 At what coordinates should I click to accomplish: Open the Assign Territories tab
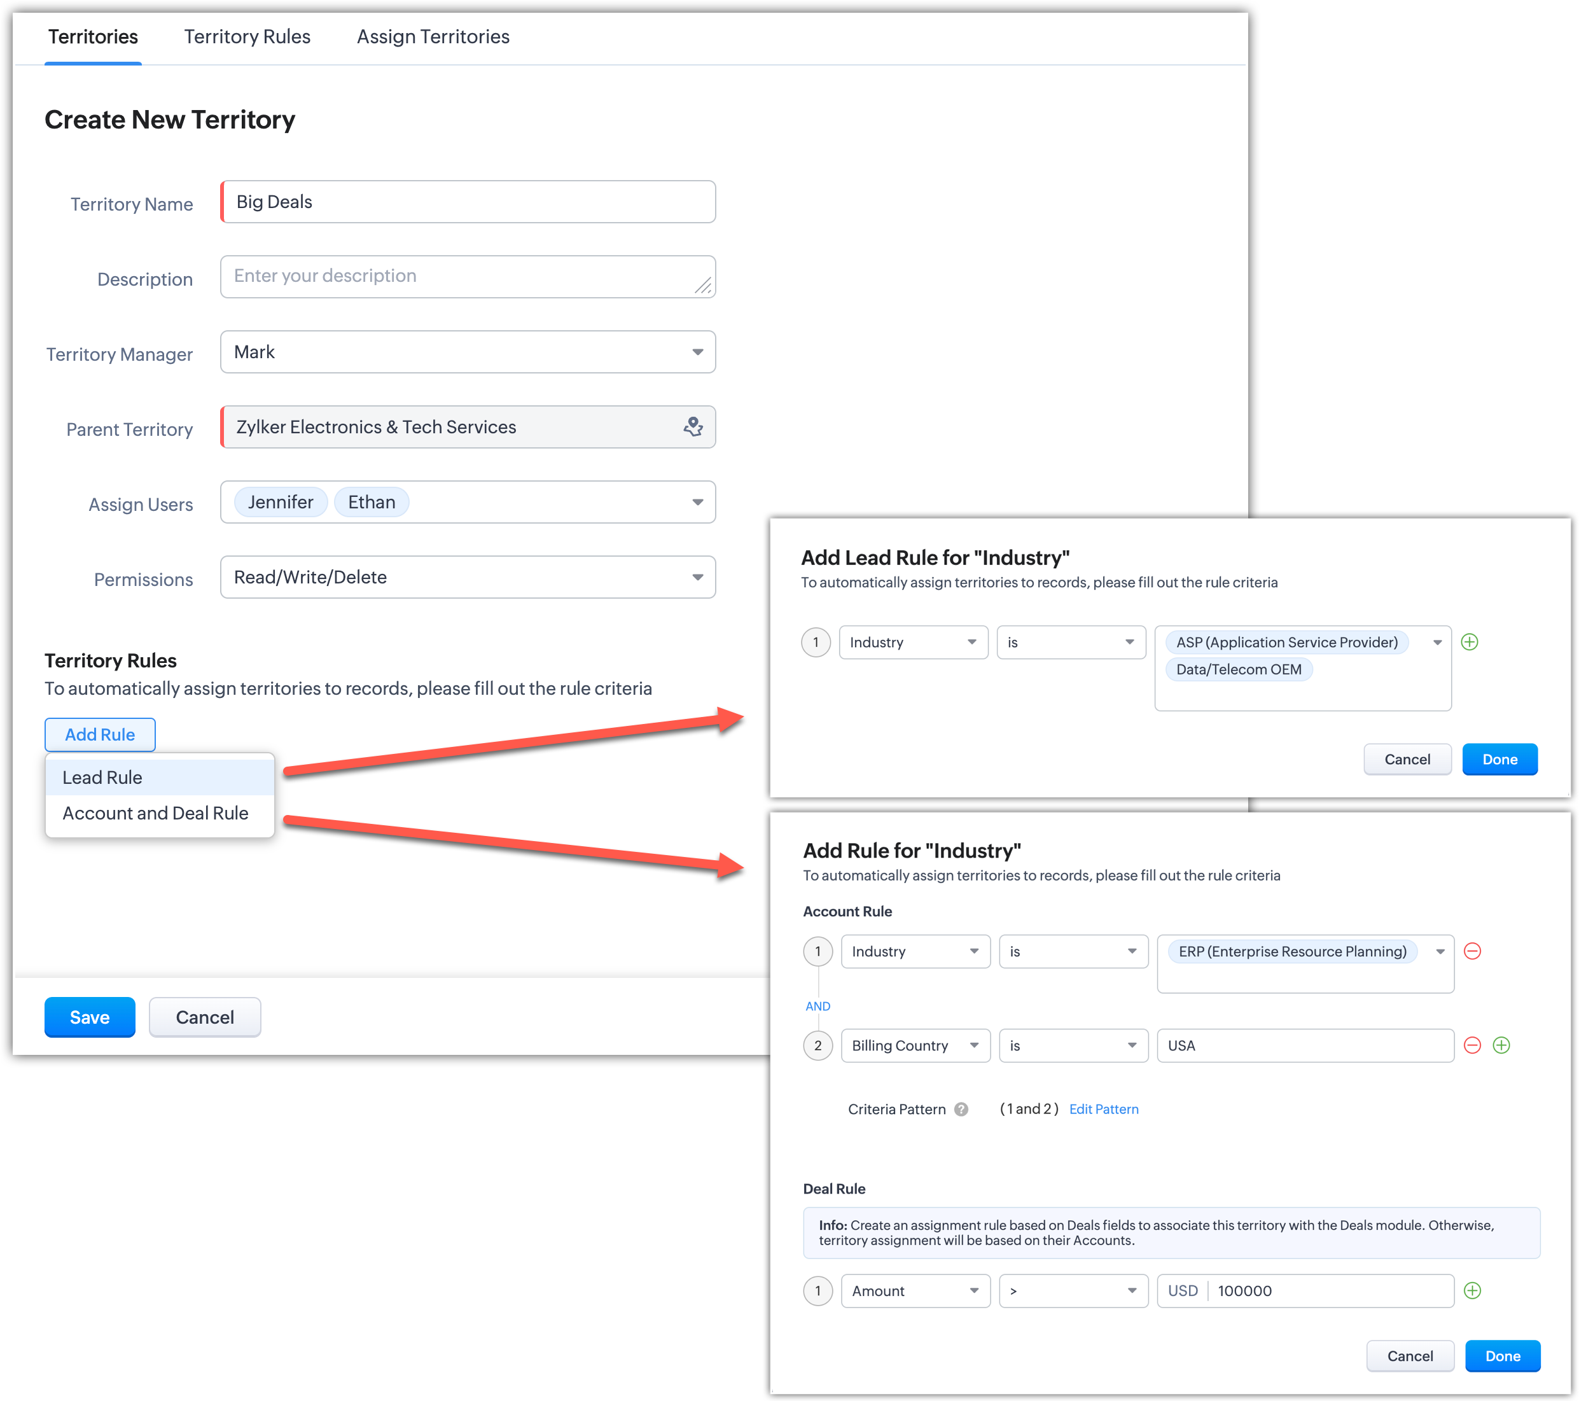[433, 36]
